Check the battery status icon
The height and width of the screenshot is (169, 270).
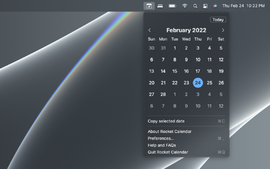click(172, 6)
